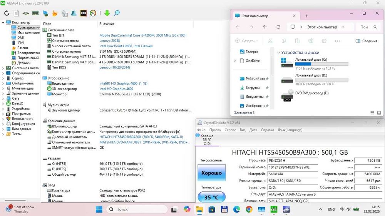Click the Rename icon in Explorer toolbar

(311, 41)
